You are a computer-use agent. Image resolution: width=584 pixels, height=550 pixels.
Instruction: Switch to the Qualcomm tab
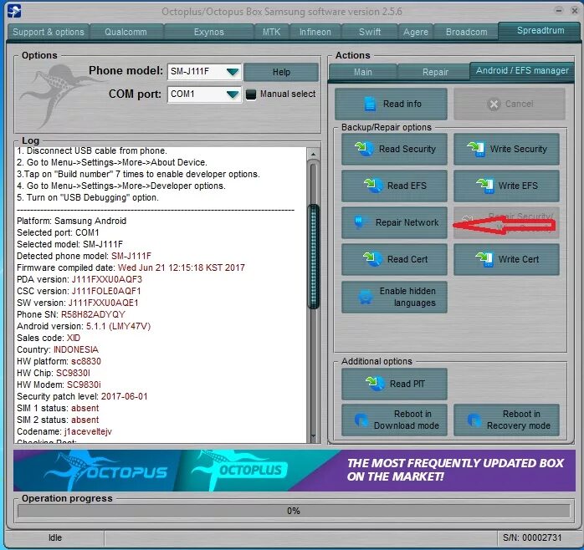coord(126,32)
